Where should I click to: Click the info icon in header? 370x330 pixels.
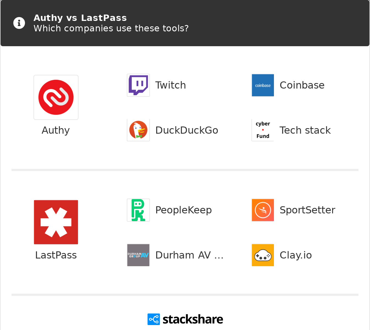click(19, 23)
